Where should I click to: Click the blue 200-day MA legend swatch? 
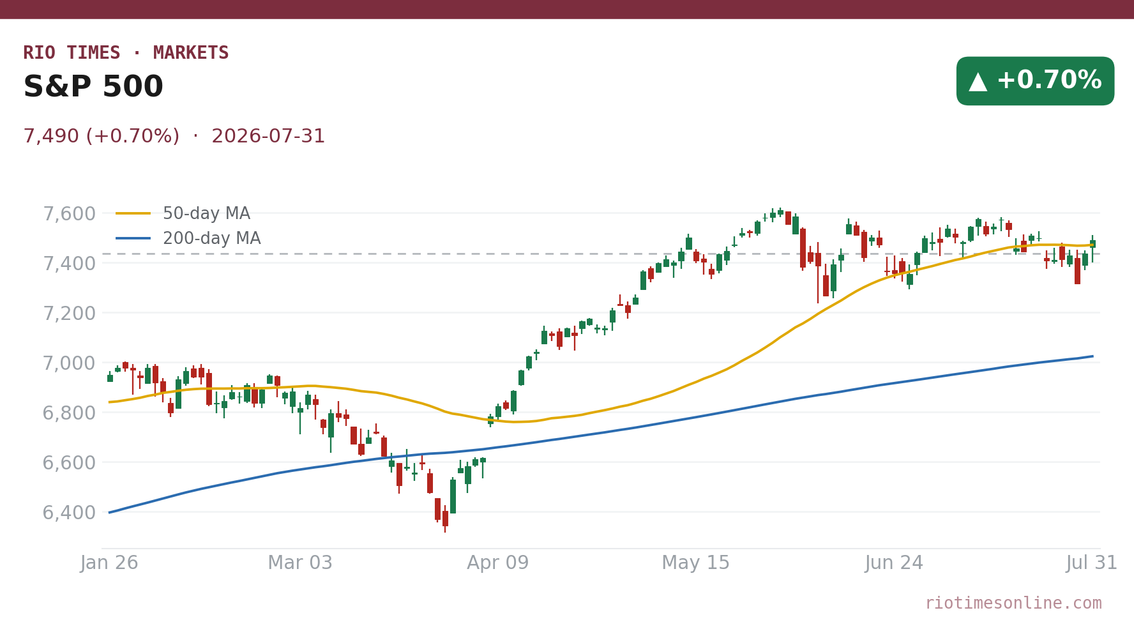click(x=133, y=239)
